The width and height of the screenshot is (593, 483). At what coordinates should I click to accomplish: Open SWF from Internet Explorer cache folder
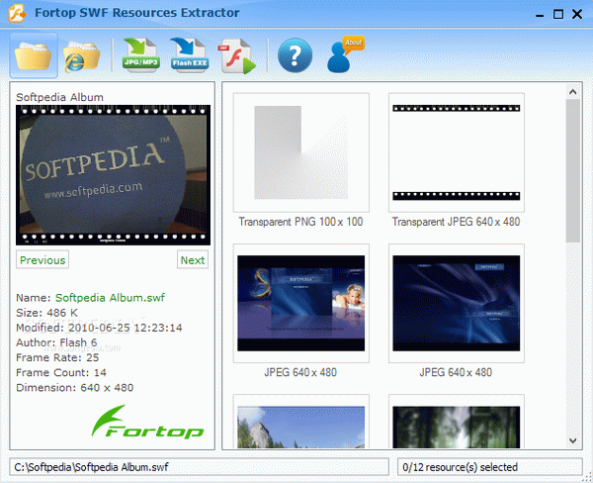click(x=82, y=56)
